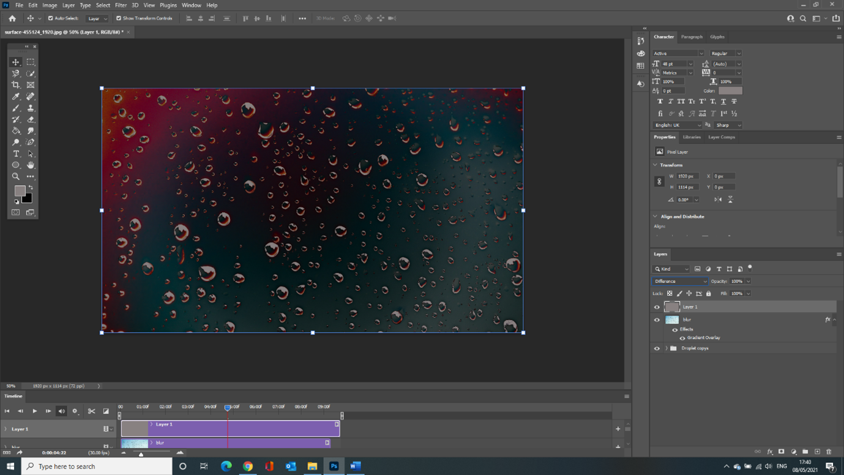
Task: Click the Split at Playhead scissors icon
Action: pyautogui.click(x=91, y=411)
